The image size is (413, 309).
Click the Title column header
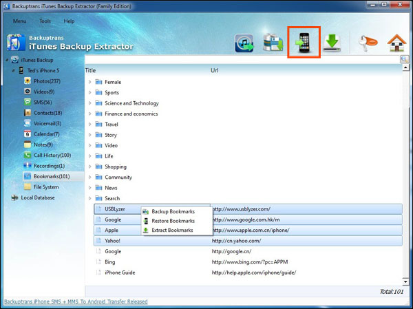pyautogui.click(x=90, y=70)
